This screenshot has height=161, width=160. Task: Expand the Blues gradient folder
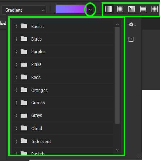pos(16,39)
